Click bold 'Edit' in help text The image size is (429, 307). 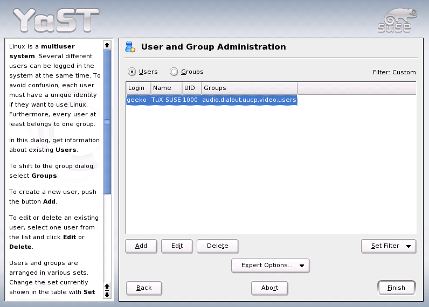click(x=70, y=237)
